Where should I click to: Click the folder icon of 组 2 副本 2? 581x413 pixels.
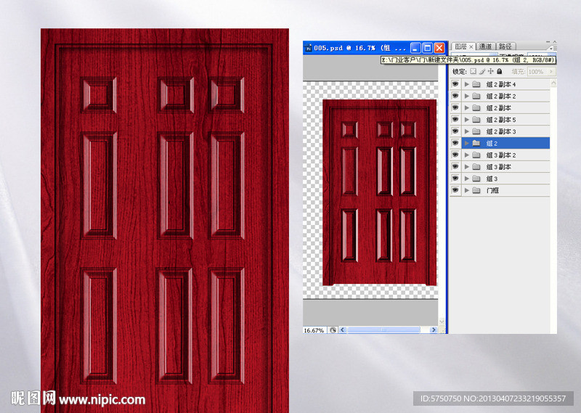coord(476,97)
